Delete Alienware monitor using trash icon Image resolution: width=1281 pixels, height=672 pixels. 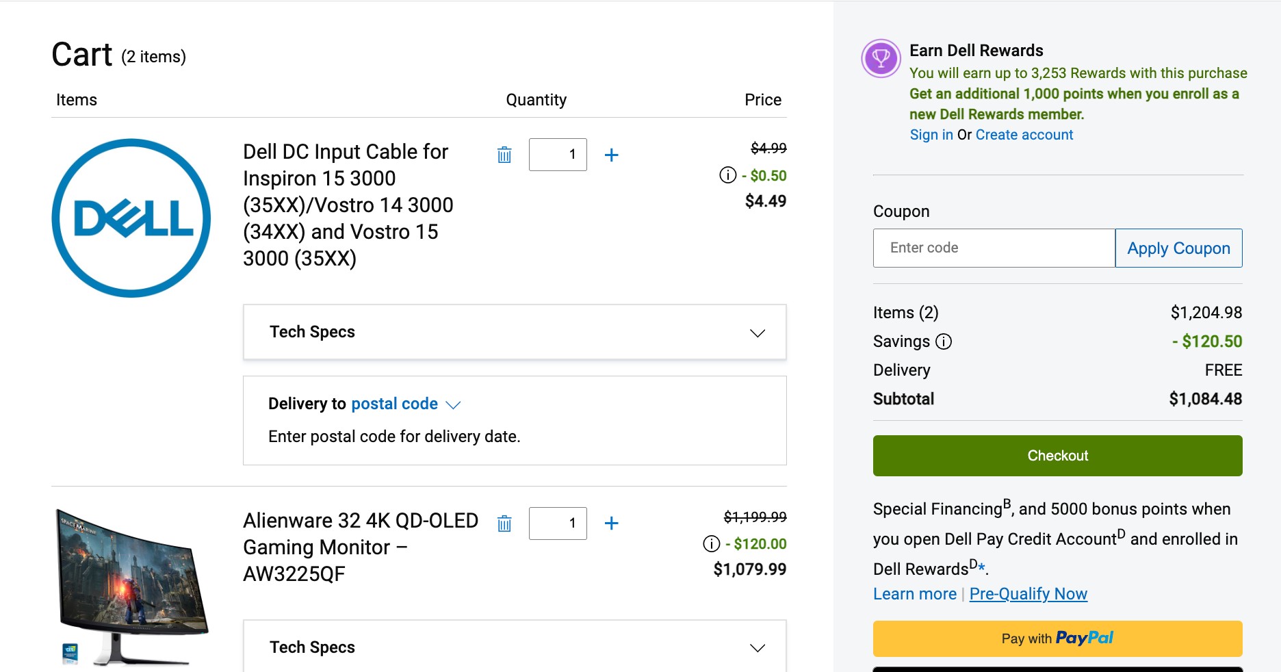pos(504,524)
